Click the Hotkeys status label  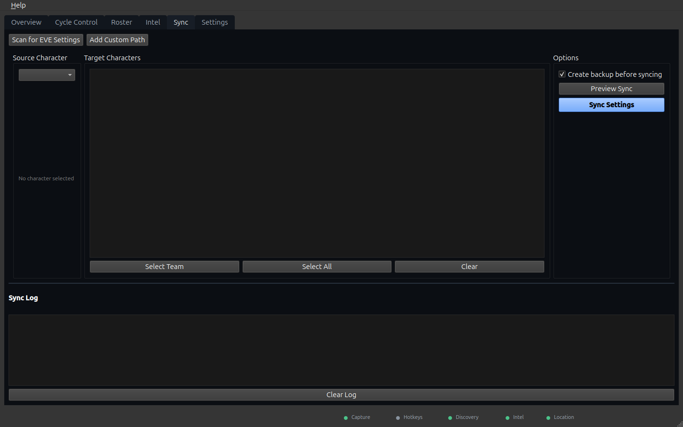pos(413,418)
